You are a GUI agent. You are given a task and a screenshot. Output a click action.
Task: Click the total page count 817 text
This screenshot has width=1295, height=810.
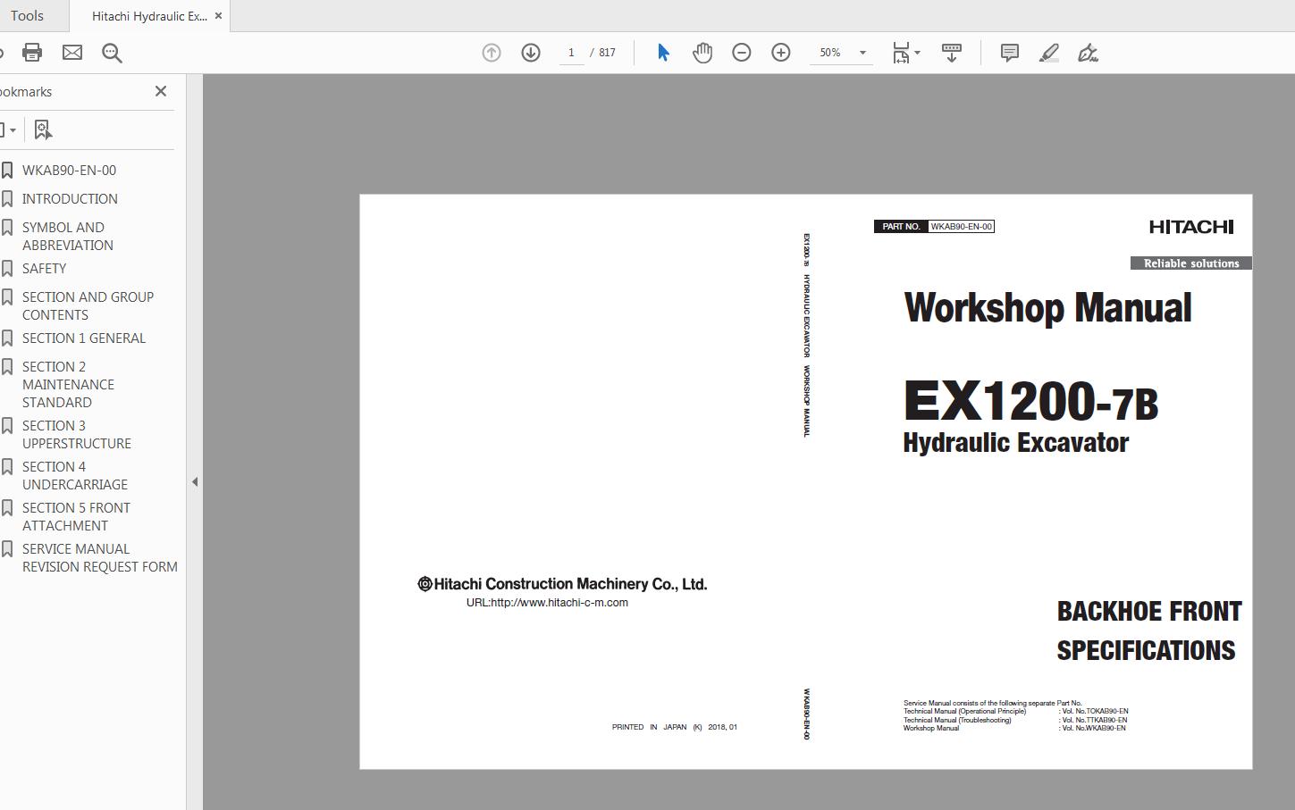pos(607,53)
